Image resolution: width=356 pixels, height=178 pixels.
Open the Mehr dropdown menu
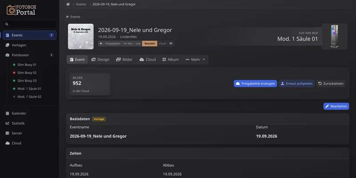[x=195, y=60]
